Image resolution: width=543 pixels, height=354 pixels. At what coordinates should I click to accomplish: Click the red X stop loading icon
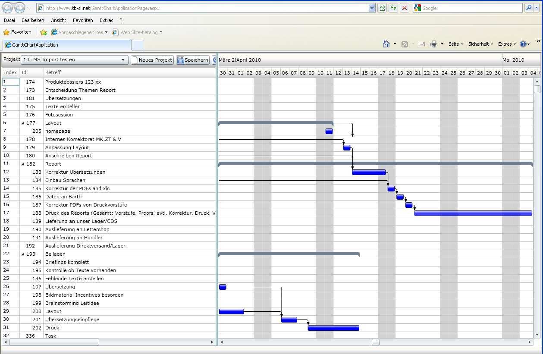(x=404, y=8)
